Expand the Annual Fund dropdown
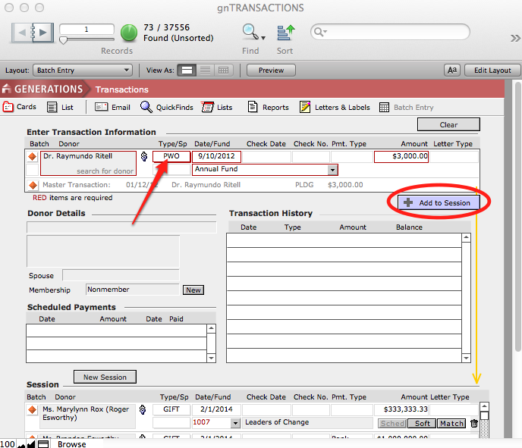 (x=332, y=170)
